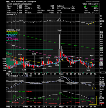
Task: Click the 0.530 low price label
Action: [33, 69]
